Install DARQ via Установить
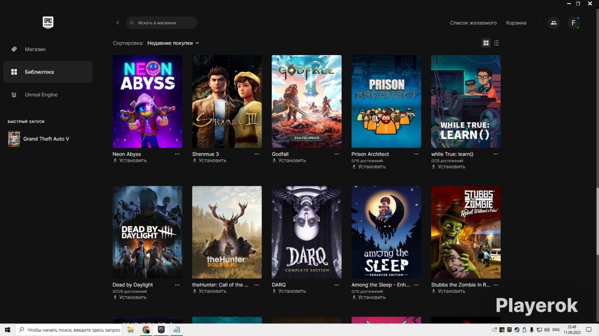 pos(289,291)
